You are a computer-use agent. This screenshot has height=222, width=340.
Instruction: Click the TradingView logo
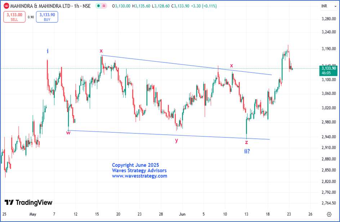[28, 203]
